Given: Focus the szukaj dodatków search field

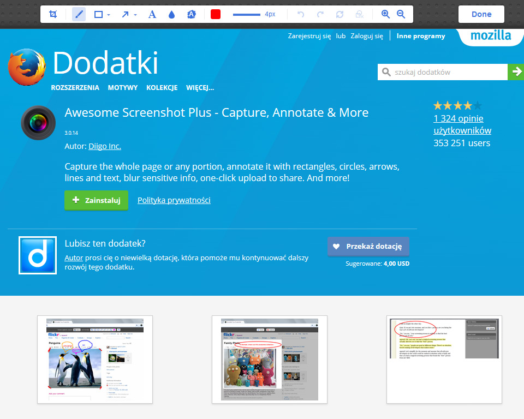Looking at the screenshot, I should 443,72.
